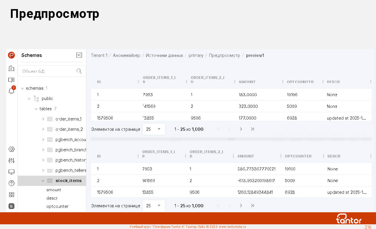Collapse the public schema node
The width and height of the screenshot is (376, 229).
[29, 99]
